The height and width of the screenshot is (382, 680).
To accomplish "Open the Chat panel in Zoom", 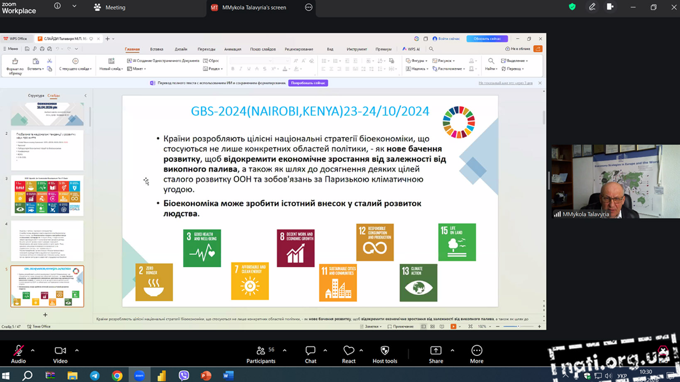I will pos(310,354).
